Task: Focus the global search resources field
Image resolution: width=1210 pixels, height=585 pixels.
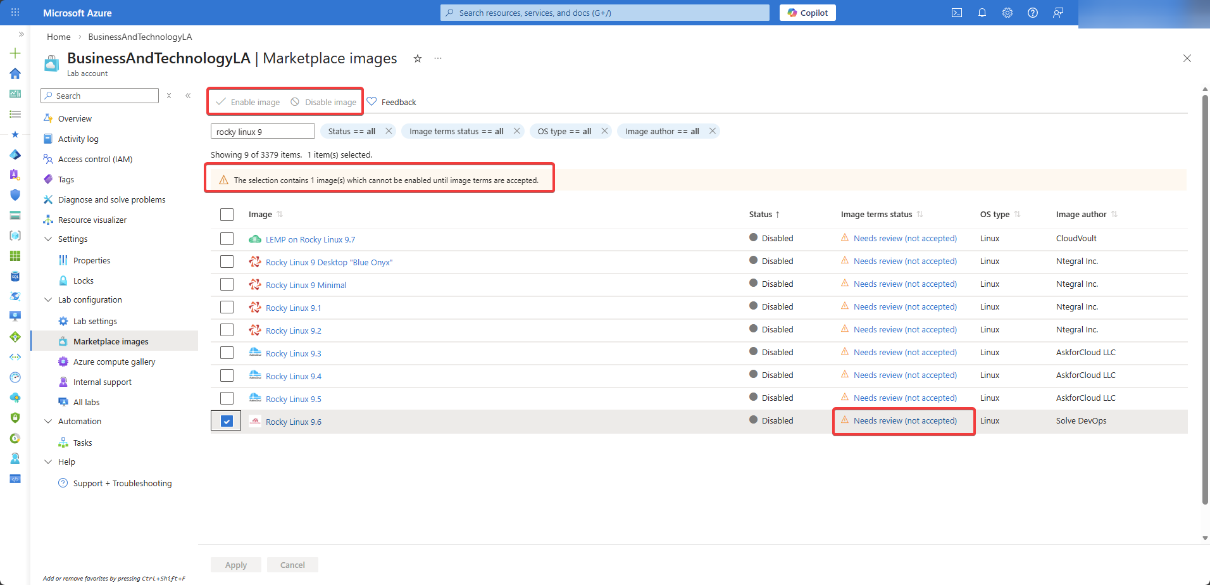Action: coord(605,13)
